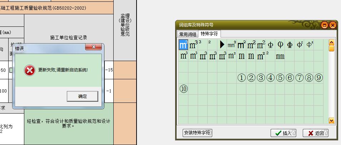Select the circled number ⑤ symbol
The height and width of the screenshot is (145, 341).
point(280,77)
